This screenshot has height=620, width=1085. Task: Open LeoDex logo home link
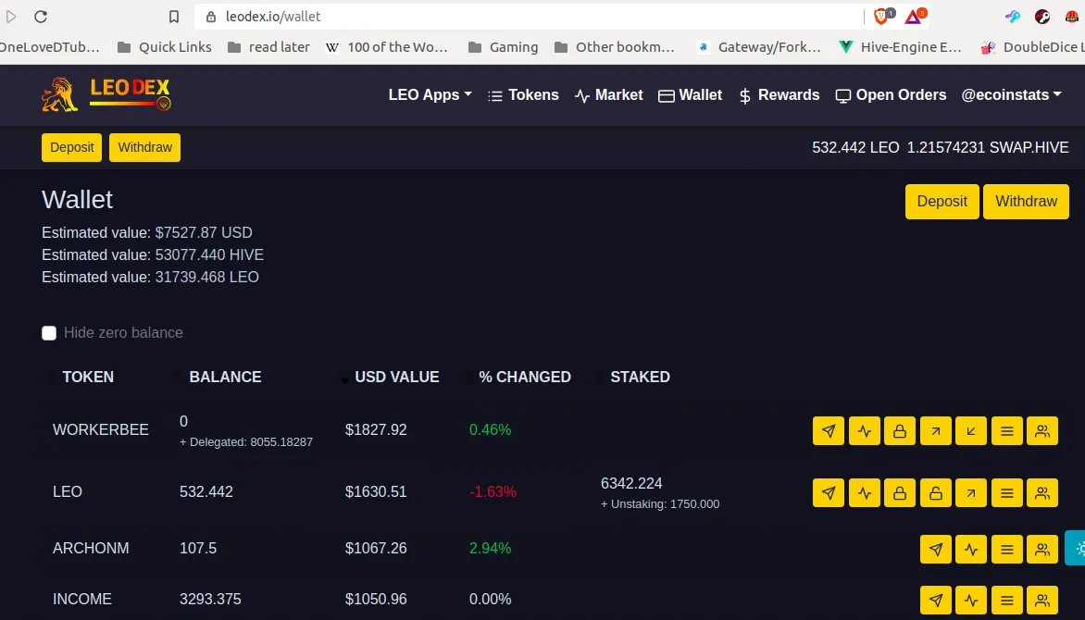(x=106, y=94)
